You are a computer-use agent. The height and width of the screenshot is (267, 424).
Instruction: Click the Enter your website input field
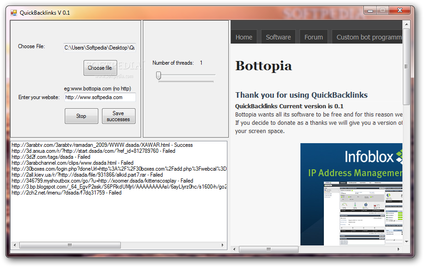(100, 97)
